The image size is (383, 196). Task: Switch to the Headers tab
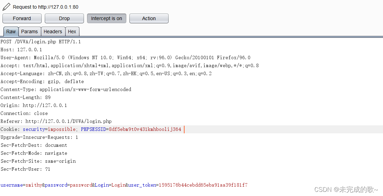click(53, 32)
